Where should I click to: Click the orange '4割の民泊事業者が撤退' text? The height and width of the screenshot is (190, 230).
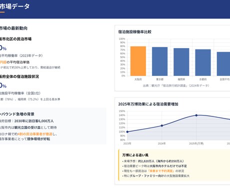tap(35, 134)
